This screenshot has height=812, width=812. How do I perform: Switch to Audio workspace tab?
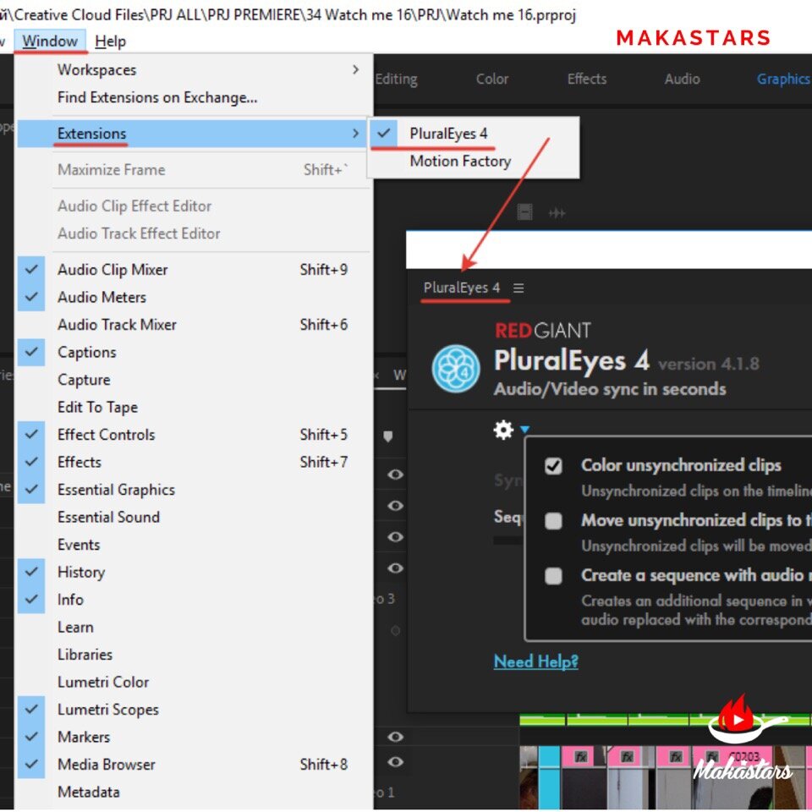tap(682, 80)
